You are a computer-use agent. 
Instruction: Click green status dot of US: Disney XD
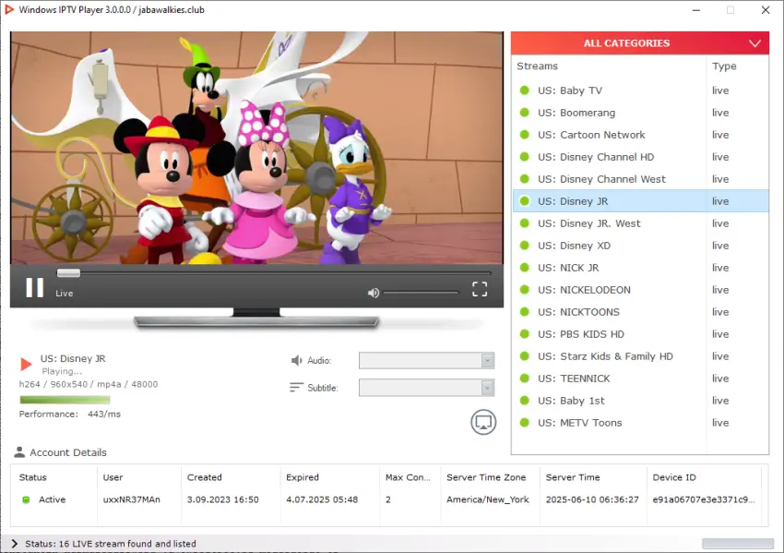point(525,246)
